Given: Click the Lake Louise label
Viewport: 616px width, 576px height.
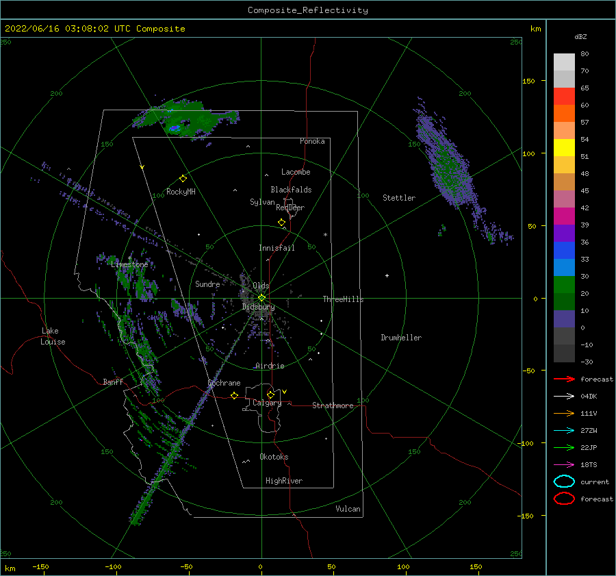Looking at the screenshot, I should (53, 336).
